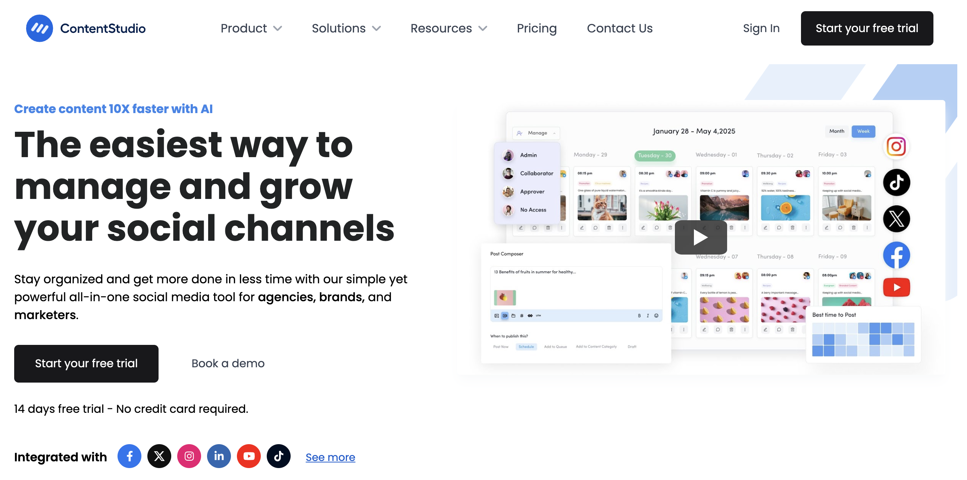This screenshot has width=967, height=480.
Task: Select the Tuesday - 30 day header
Action: (655, 156)
